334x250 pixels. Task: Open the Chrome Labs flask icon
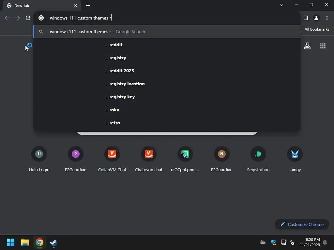pyautogui.click(x=307, y=46)
